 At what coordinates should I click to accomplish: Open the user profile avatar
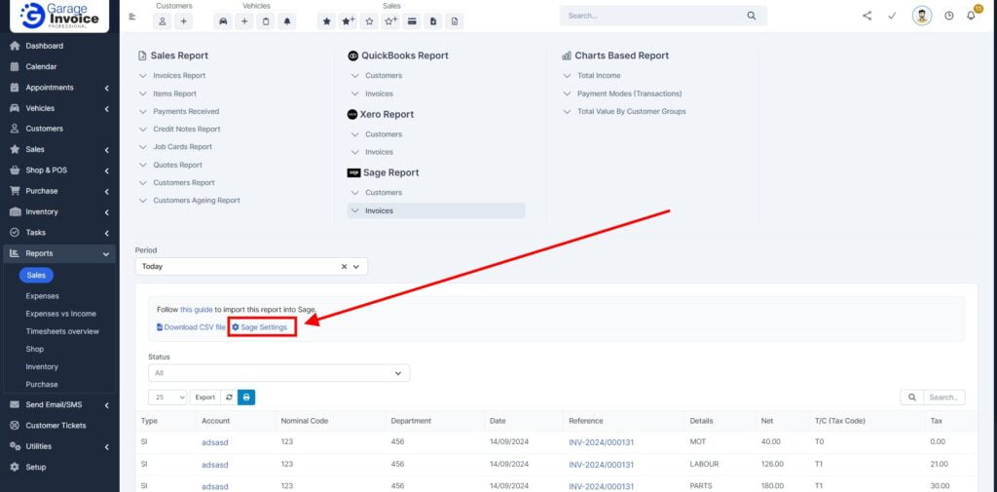coord(922,16)
